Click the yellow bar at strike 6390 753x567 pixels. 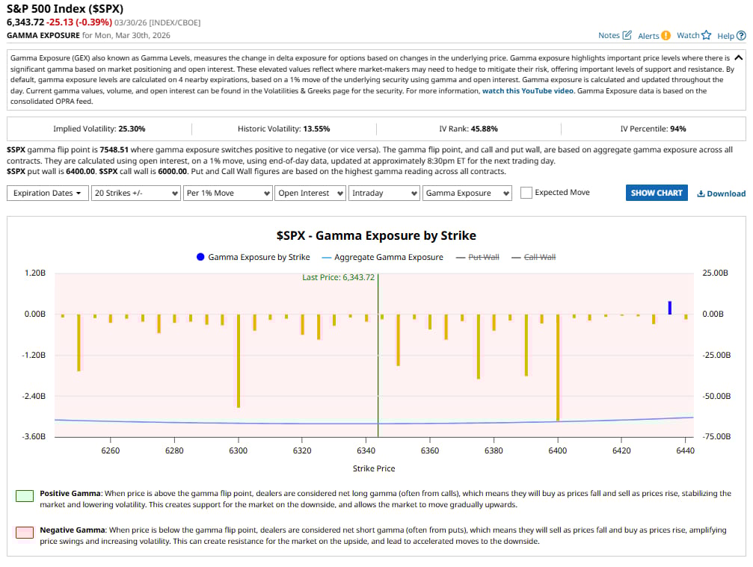click(x=526, y=345)
